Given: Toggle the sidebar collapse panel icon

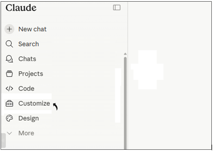Looking at the screenshot, I should click(117, 8).
